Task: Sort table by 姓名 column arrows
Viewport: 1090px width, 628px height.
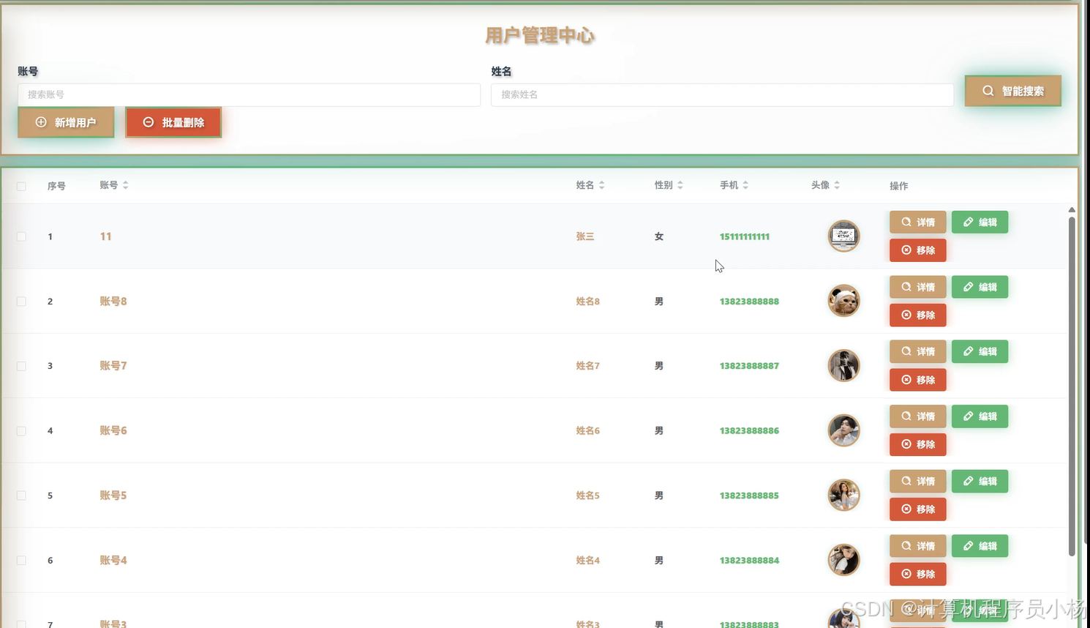Action: pos(602,185)
